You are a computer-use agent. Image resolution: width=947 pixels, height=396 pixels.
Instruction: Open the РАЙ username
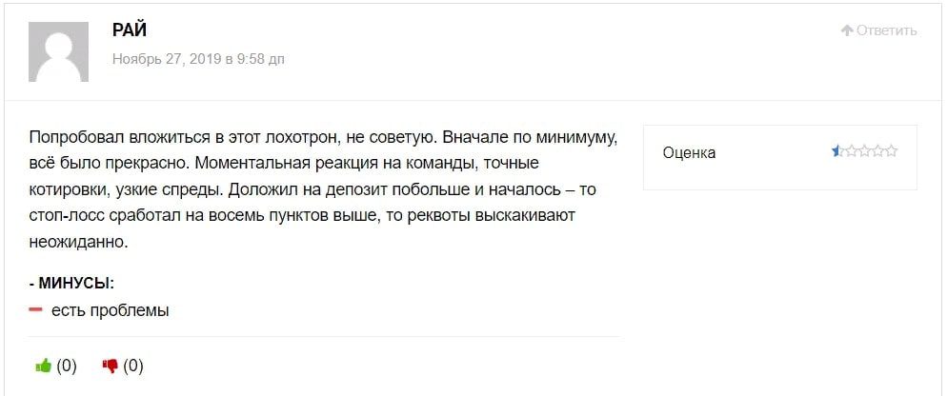pyautogui.click(x=129, y=30)
